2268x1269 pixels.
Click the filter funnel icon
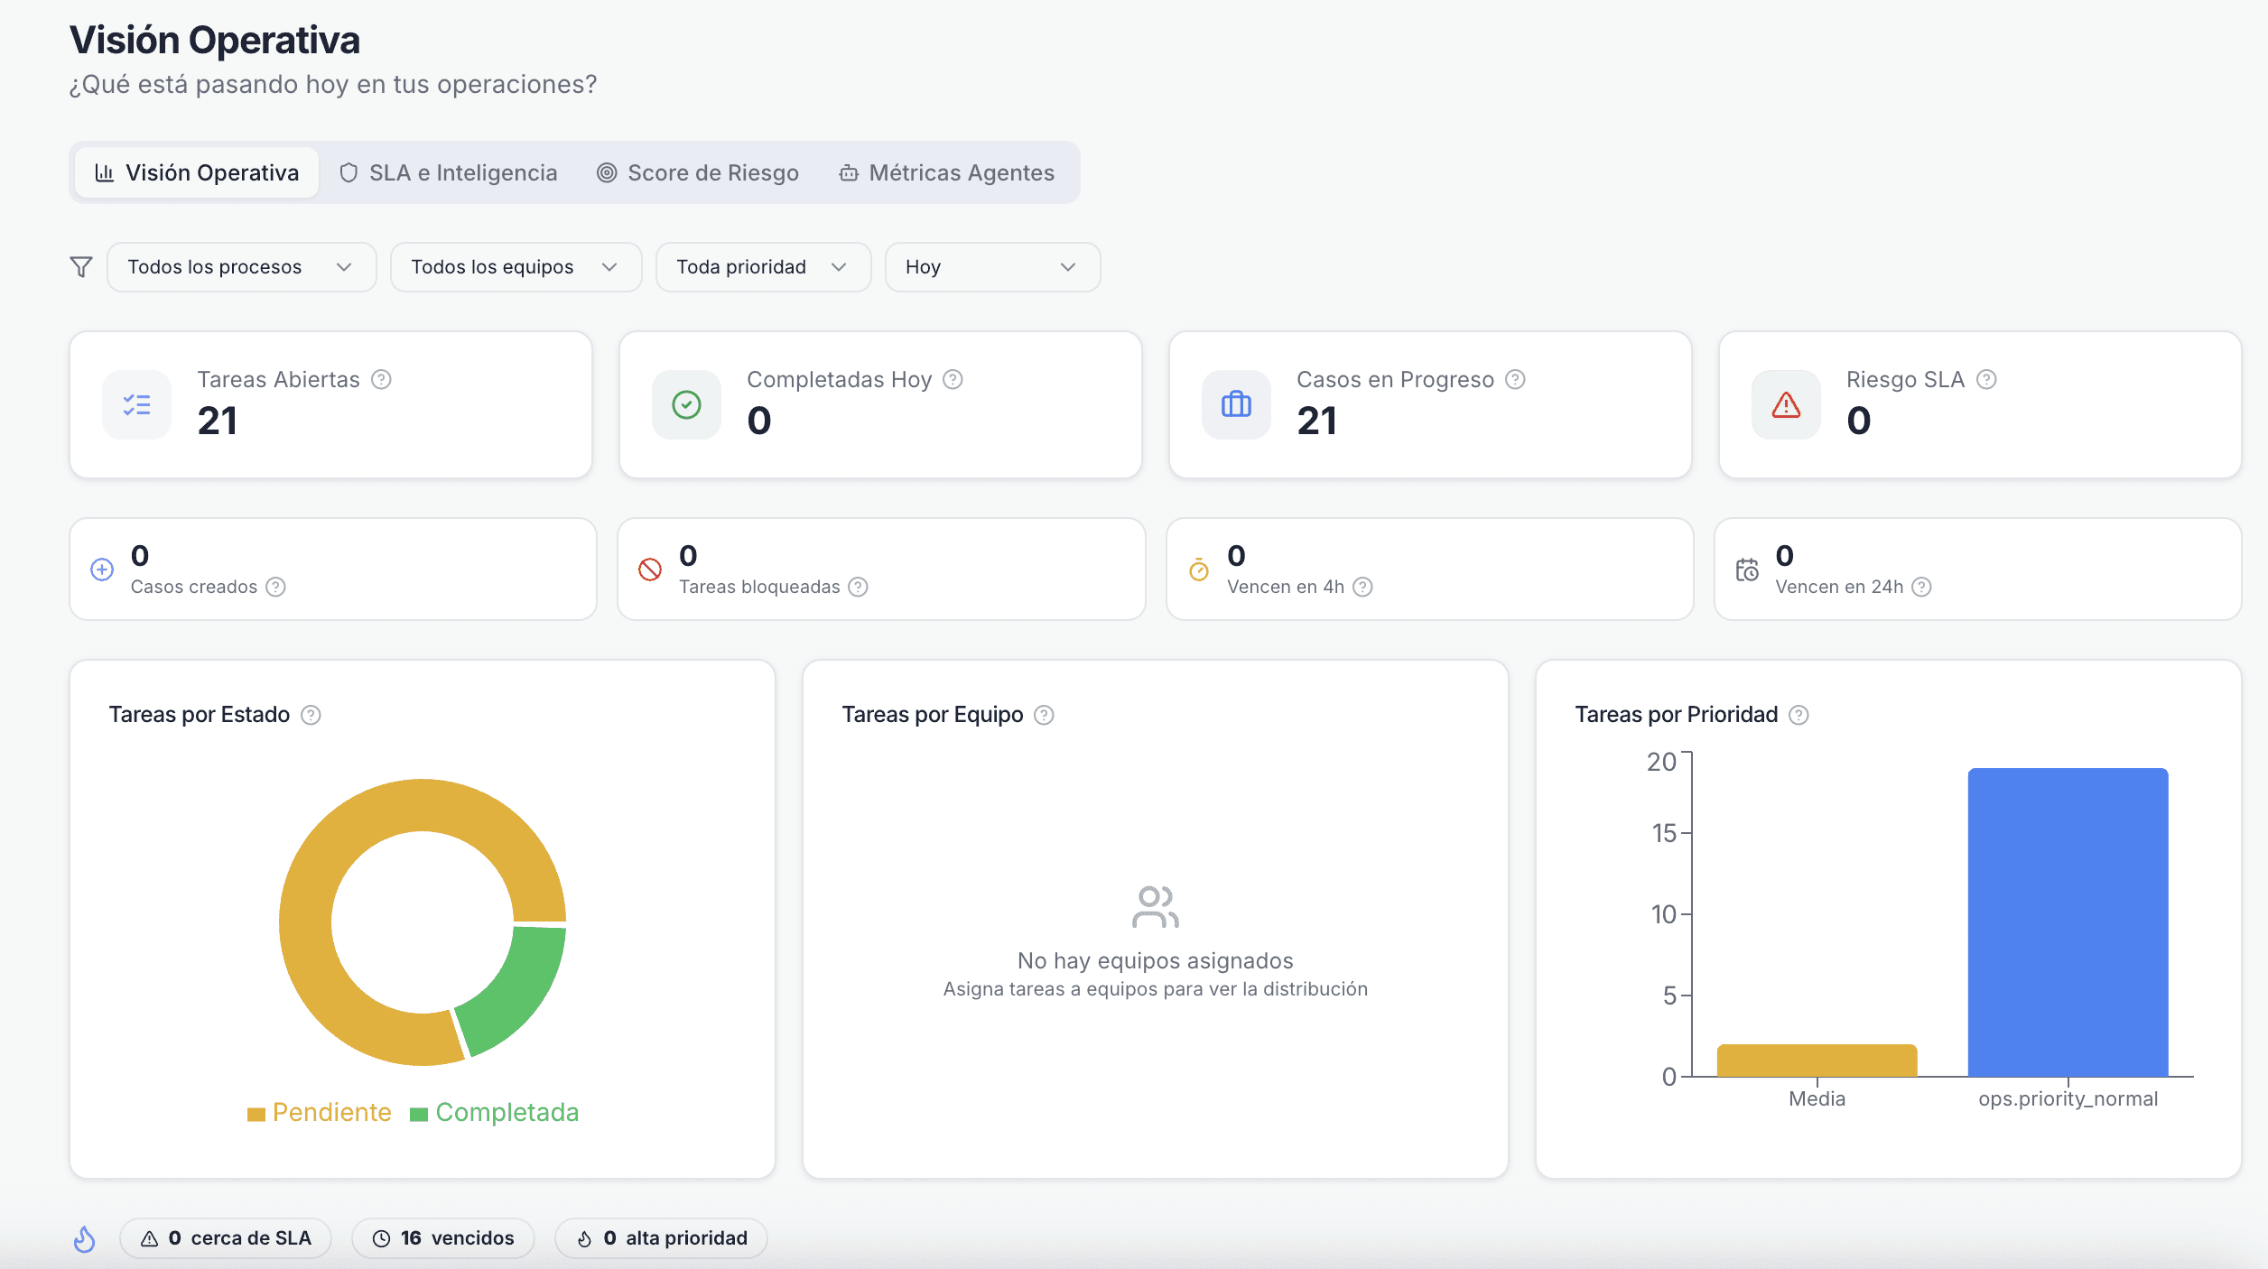pos(81,267)
